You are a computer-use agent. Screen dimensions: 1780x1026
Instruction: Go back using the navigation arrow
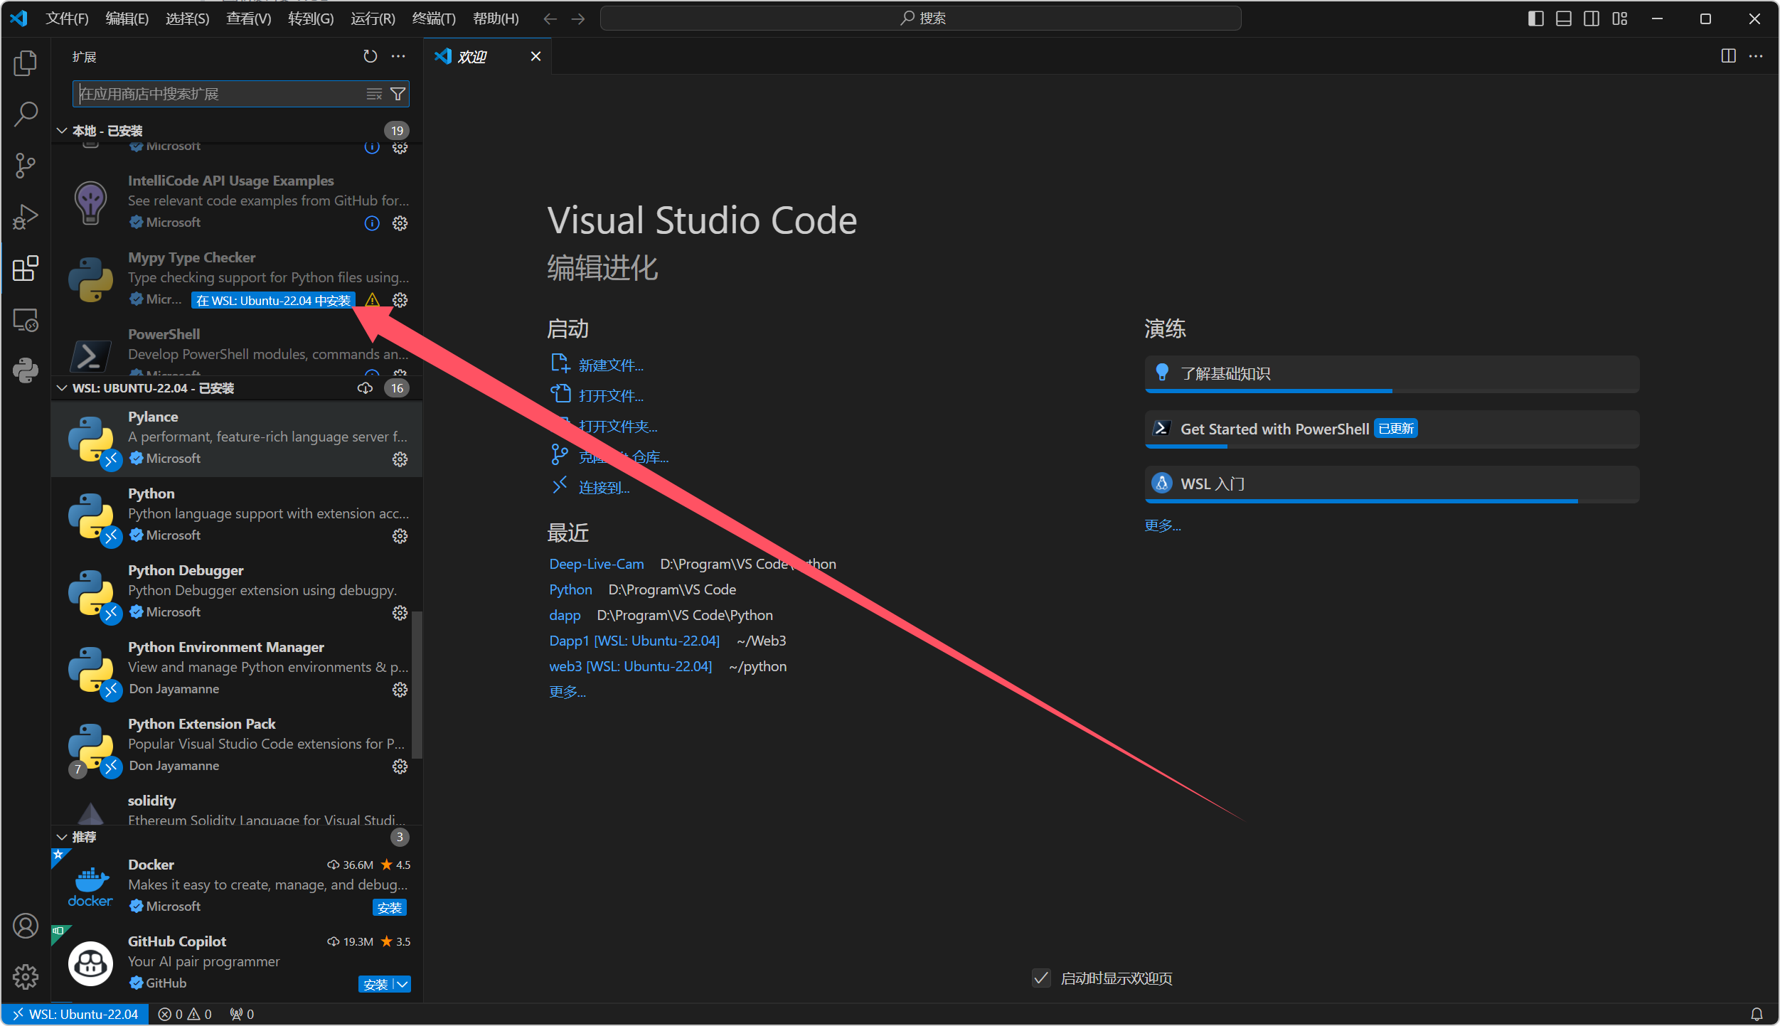click(x=550, y=18)
